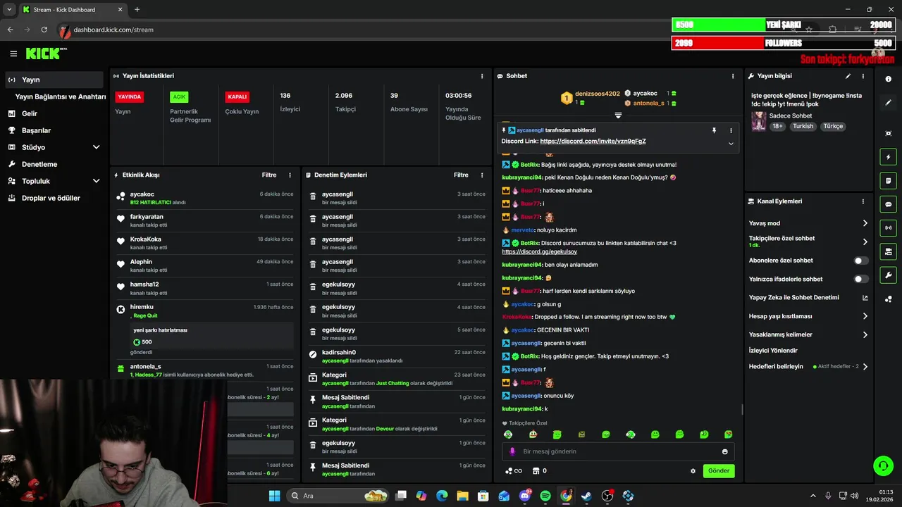Click first green emote under Takipçilere Özel
Viewport: 902px width, 507px height.
tap(508, 434)
